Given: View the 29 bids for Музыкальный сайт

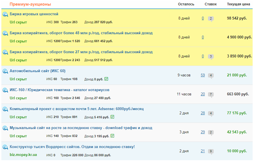Looking at the screenshot, I should click(203, 132).
